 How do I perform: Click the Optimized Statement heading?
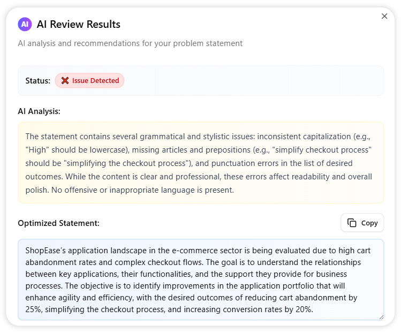(x=58, y=223)
